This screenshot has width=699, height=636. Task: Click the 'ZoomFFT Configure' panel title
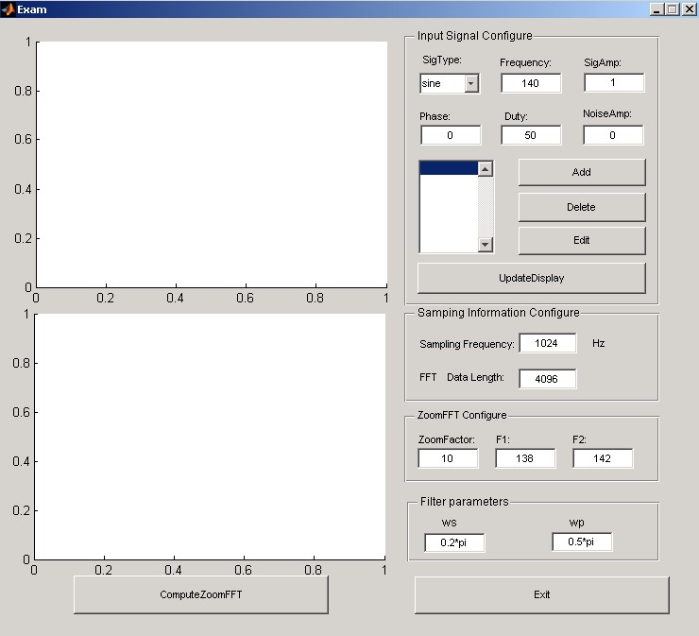[x=462, y=415]
